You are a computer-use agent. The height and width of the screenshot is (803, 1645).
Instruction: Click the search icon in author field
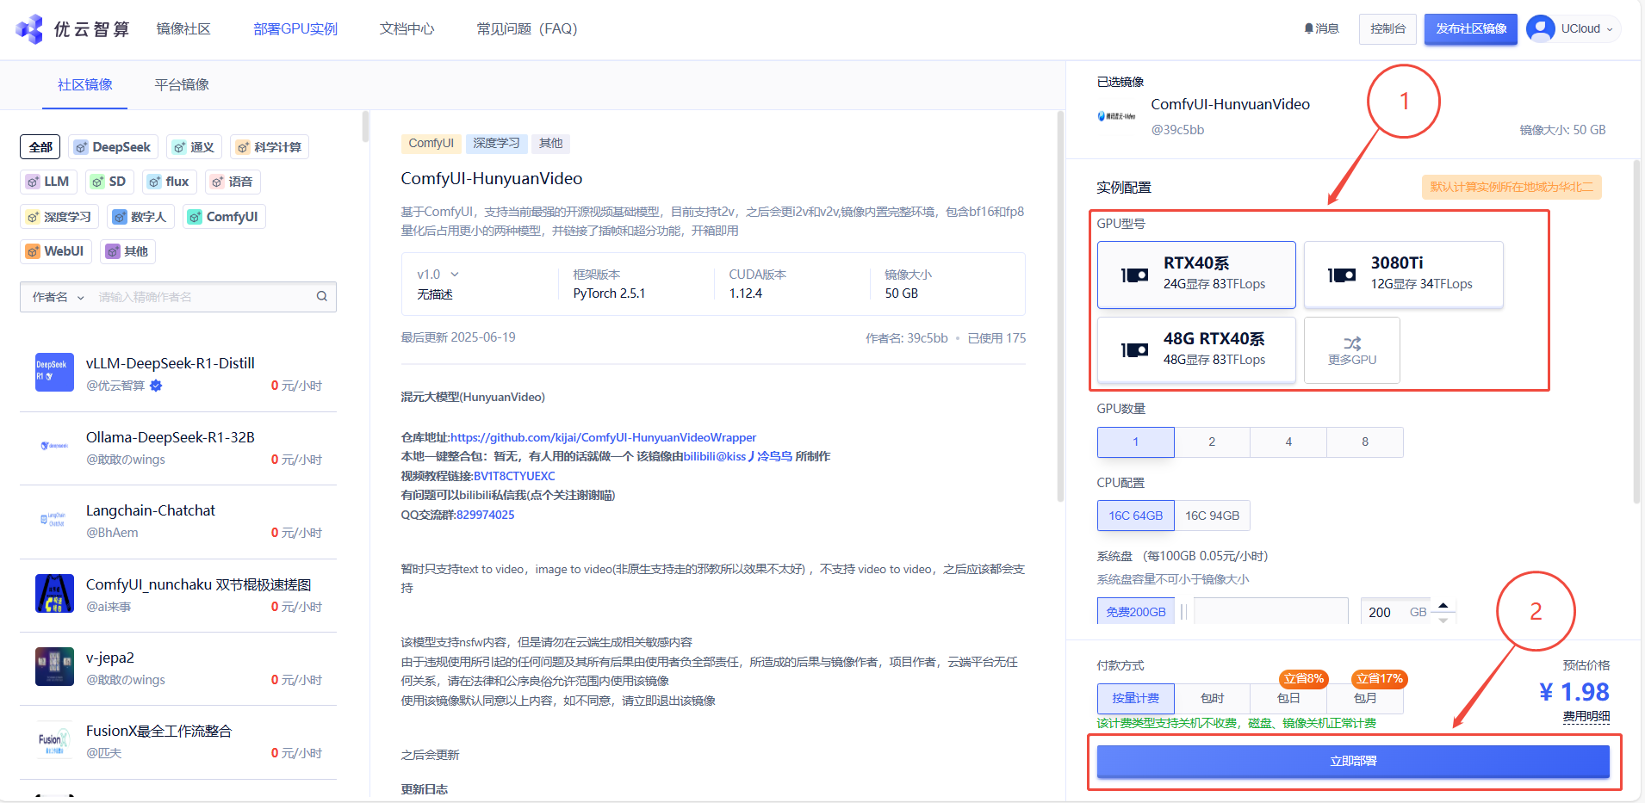tap(321, 297)
